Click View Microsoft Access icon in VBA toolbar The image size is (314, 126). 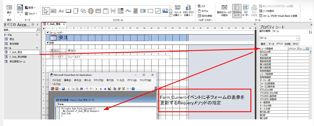pos(53,89)
